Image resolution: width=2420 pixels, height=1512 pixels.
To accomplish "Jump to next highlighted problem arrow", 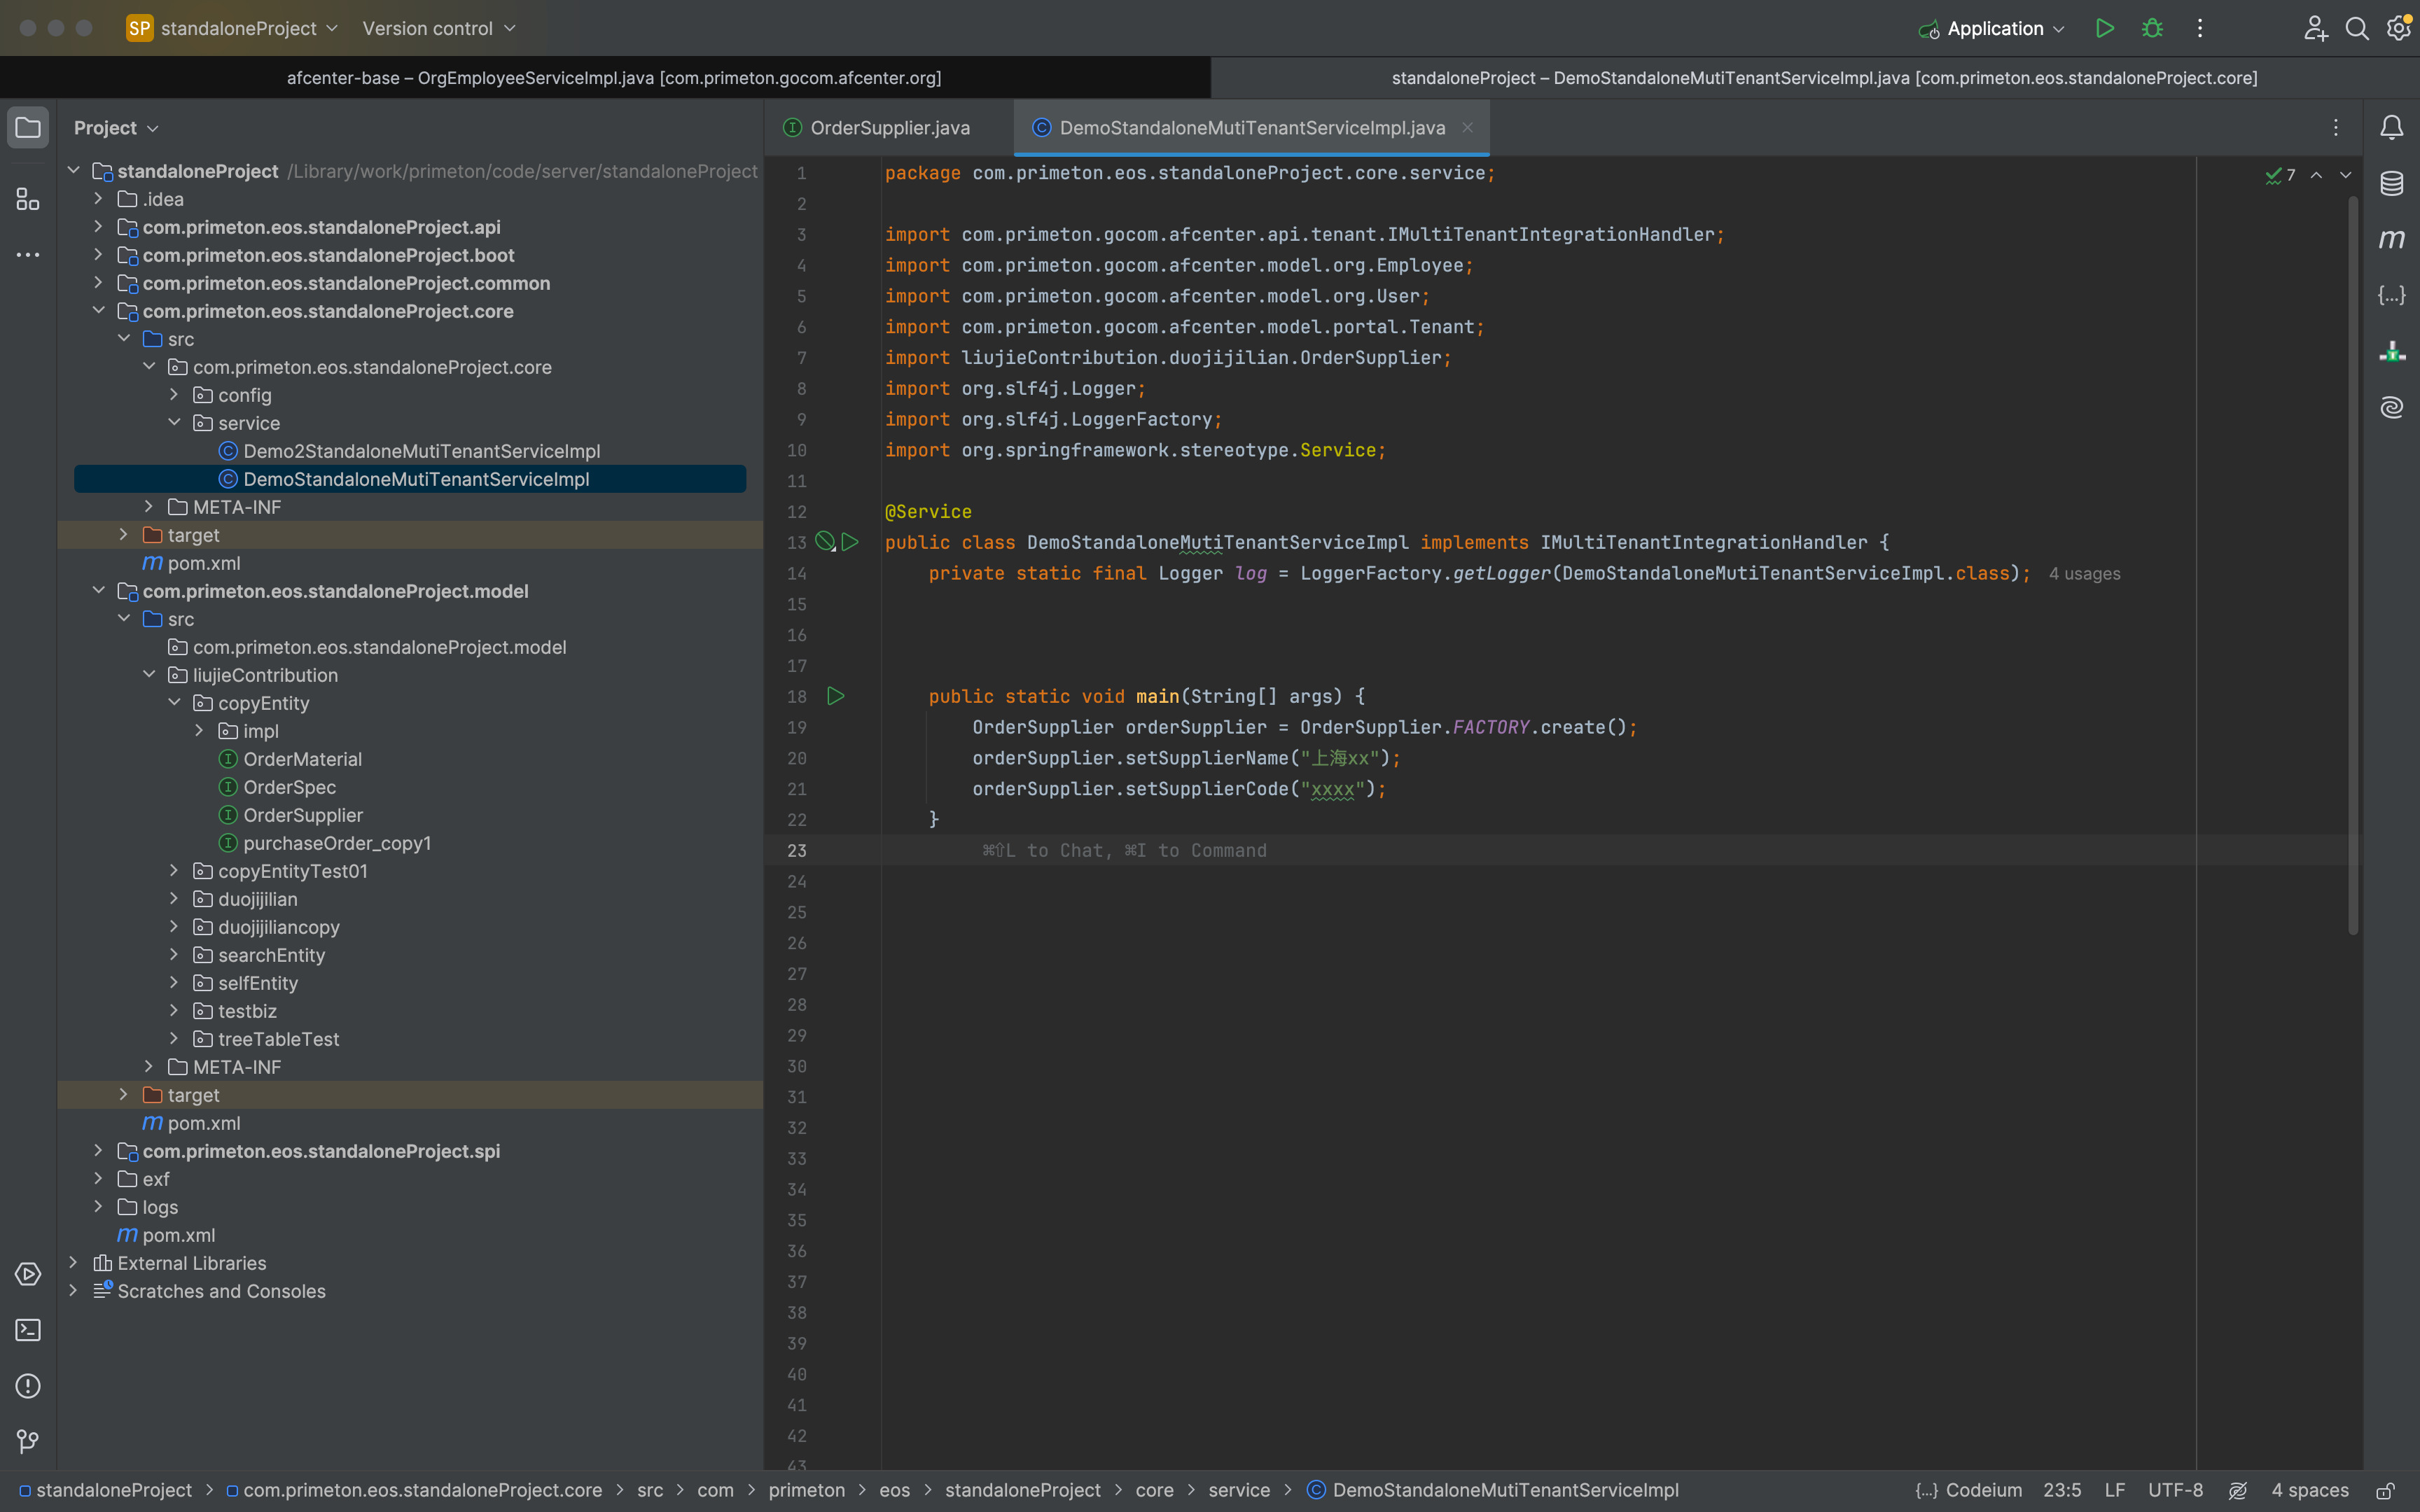I will point(2346,175).
